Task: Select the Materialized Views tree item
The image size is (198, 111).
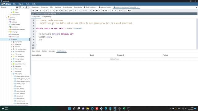Action: click(20, 64)
